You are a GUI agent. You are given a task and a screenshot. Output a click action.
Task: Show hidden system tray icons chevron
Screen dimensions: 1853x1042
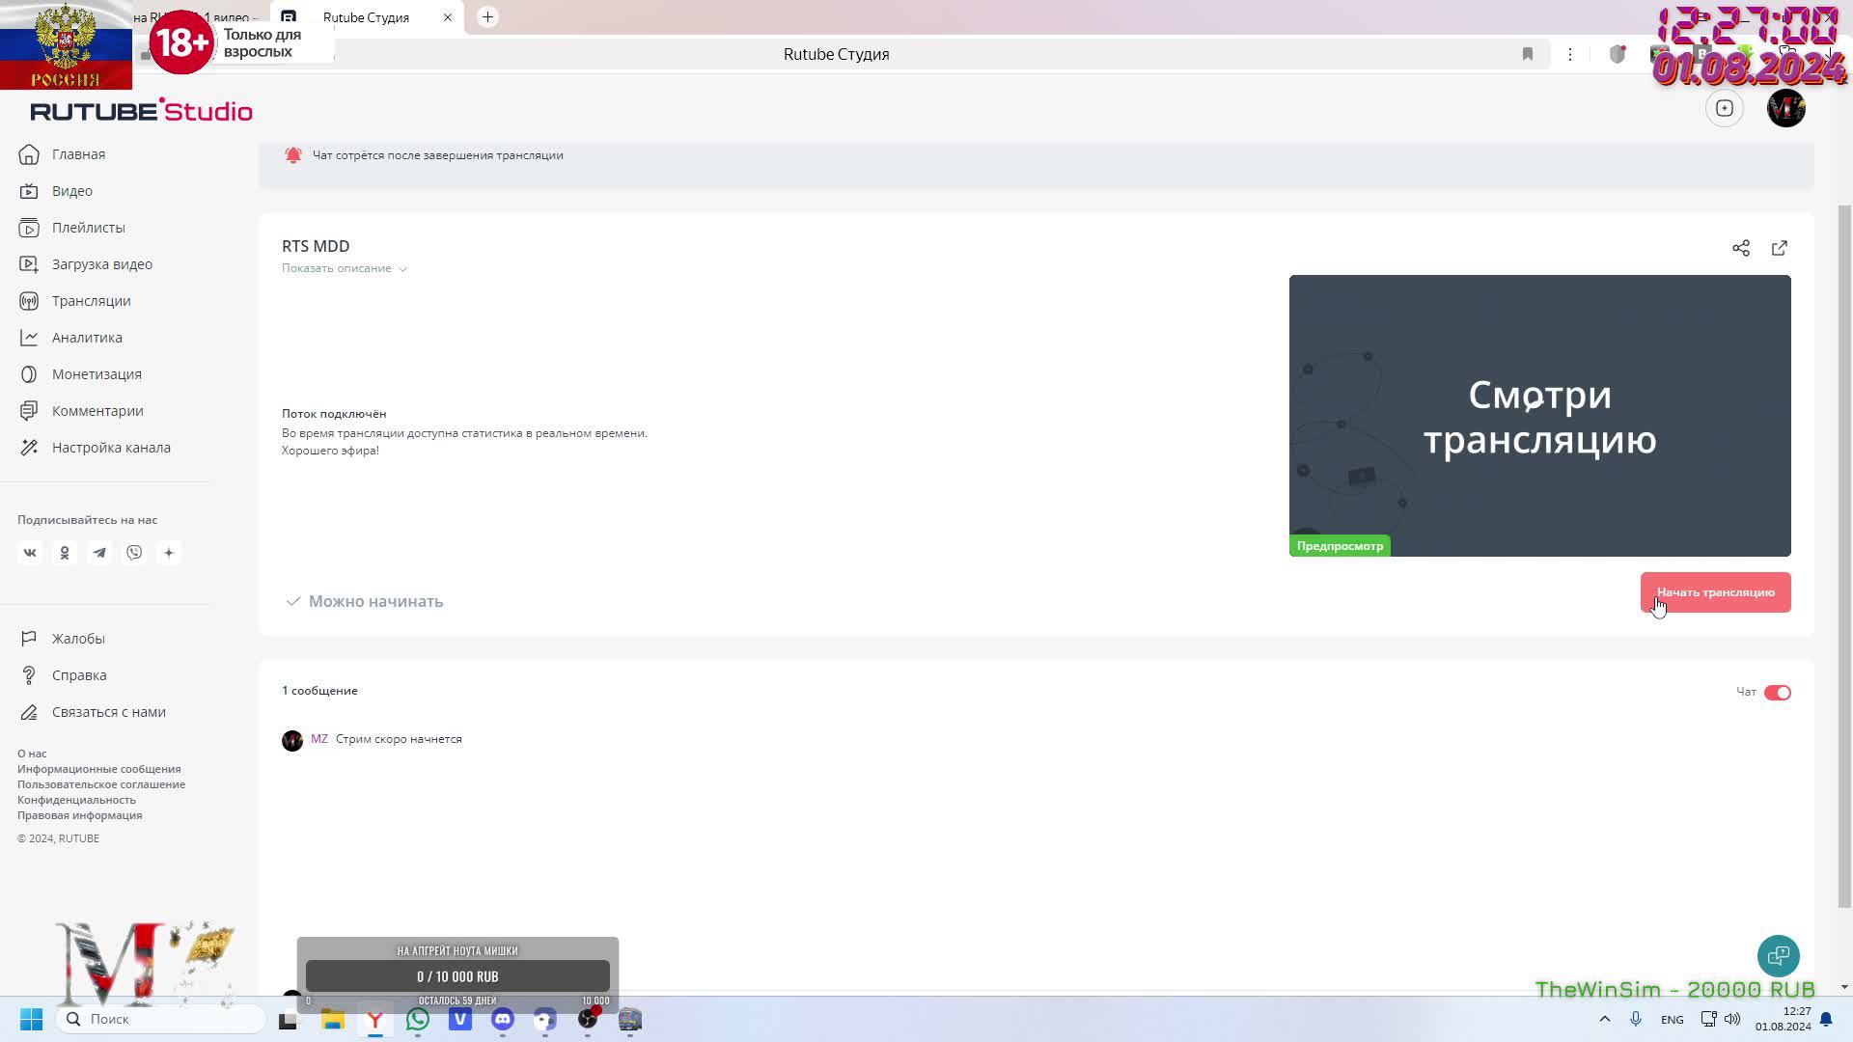(1604, 1019)
